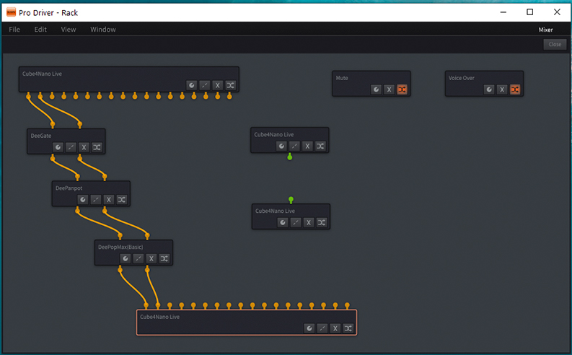Select the DeePopMax(Basic) node title
The height and width of the screenshot is (355, 572).
pyautogui.click(x=120, y=247)
